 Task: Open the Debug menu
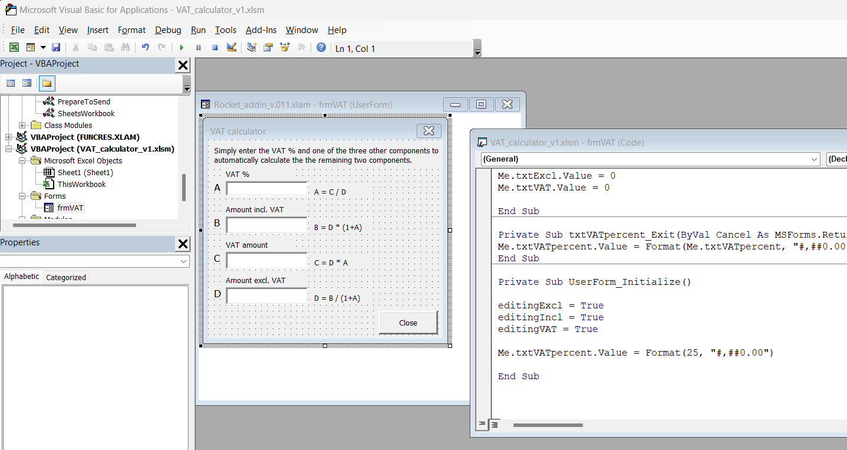click(x=168, y=30)
